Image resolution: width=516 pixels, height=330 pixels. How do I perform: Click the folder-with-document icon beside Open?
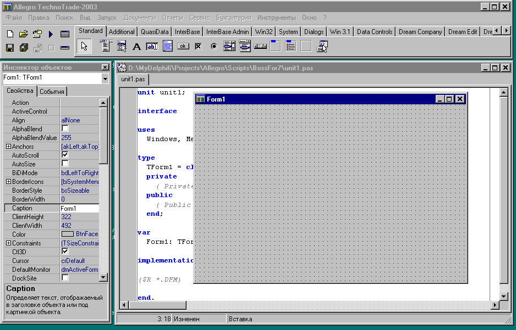pyautogui.click(x=37, y=34)
